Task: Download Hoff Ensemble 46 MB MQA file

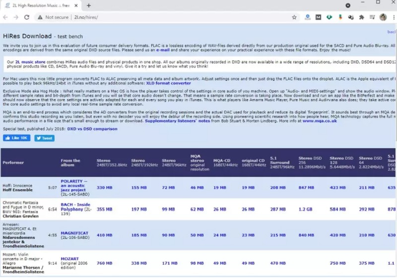Action: pos(197,188)
